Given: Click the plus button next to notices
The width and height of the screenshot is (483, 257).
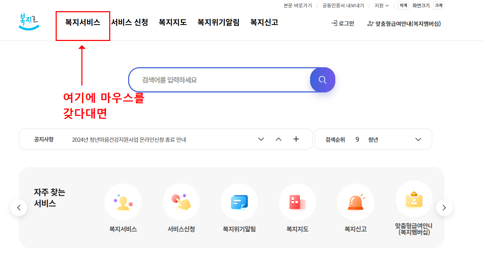Looking at the screenshot, I should tap(296, 139).
